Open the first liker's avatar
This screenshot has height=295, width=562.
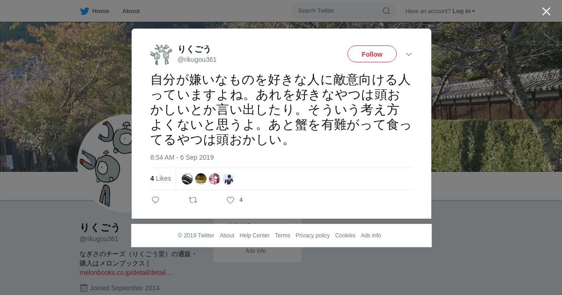coord(187,179)
